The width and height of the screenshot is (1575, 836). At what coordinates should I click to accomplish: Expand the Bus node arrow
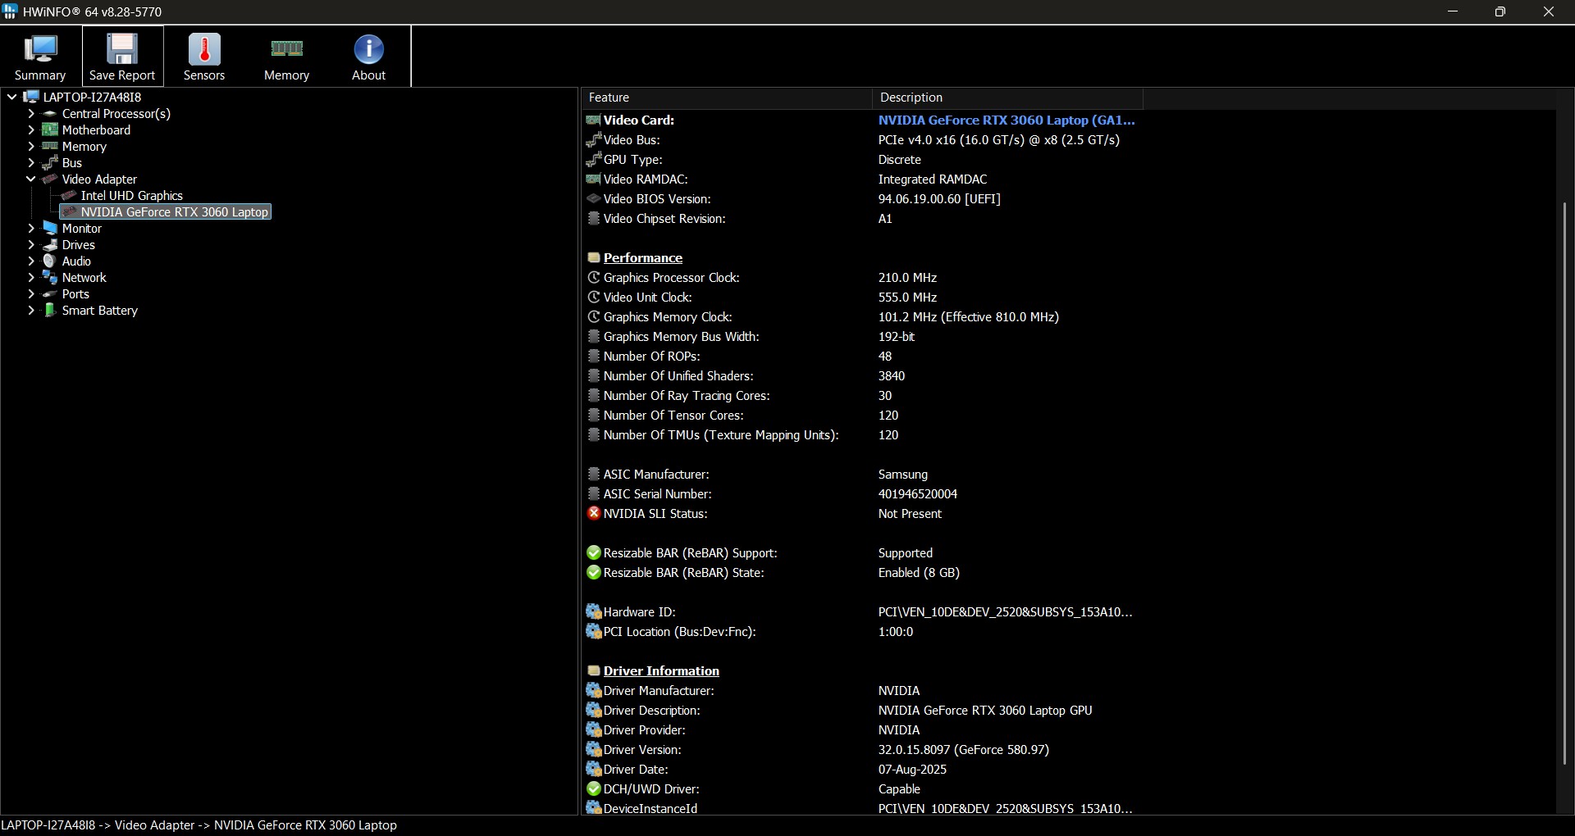pos(30,162)
